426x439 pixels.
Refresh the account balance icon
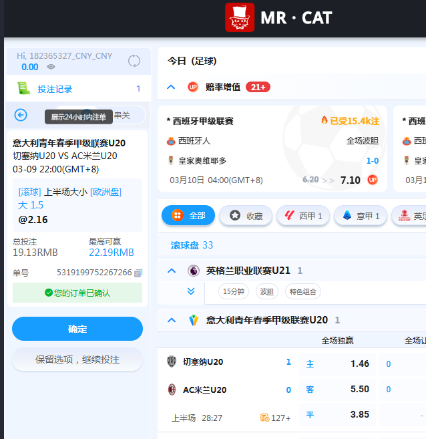tap(134, 61)
